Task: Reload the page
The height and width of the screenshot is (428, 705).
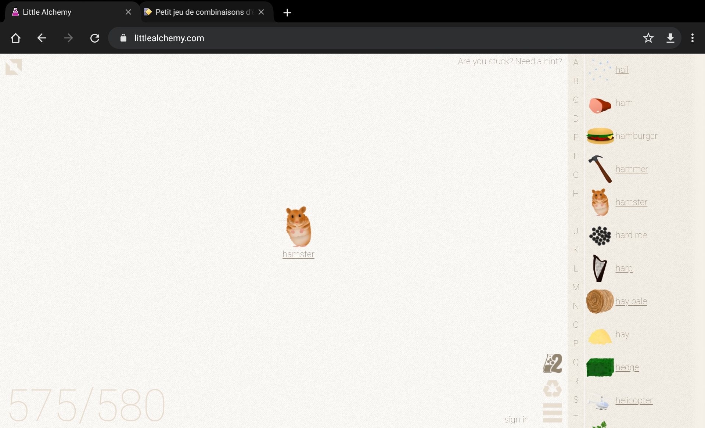Action: [95, 38]
